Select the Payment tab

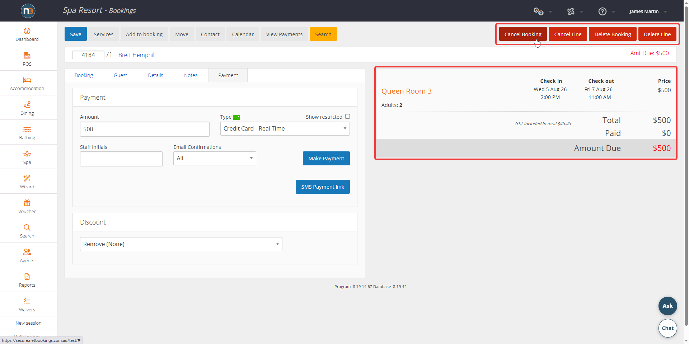click(228, 75)
